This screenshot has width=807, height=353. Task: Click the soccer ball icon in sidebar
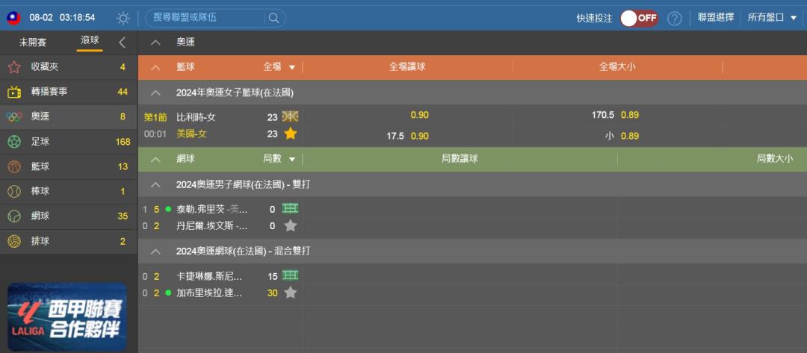point(14,142)
